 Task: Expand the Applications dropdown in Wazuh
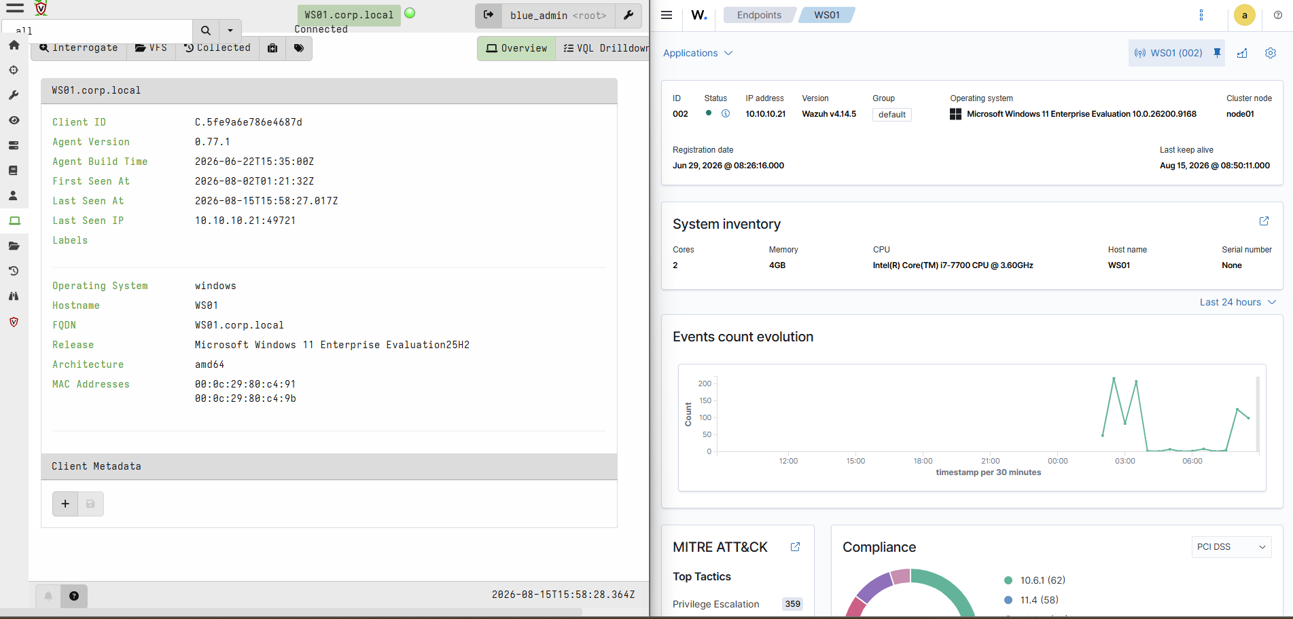pos(698,53)
